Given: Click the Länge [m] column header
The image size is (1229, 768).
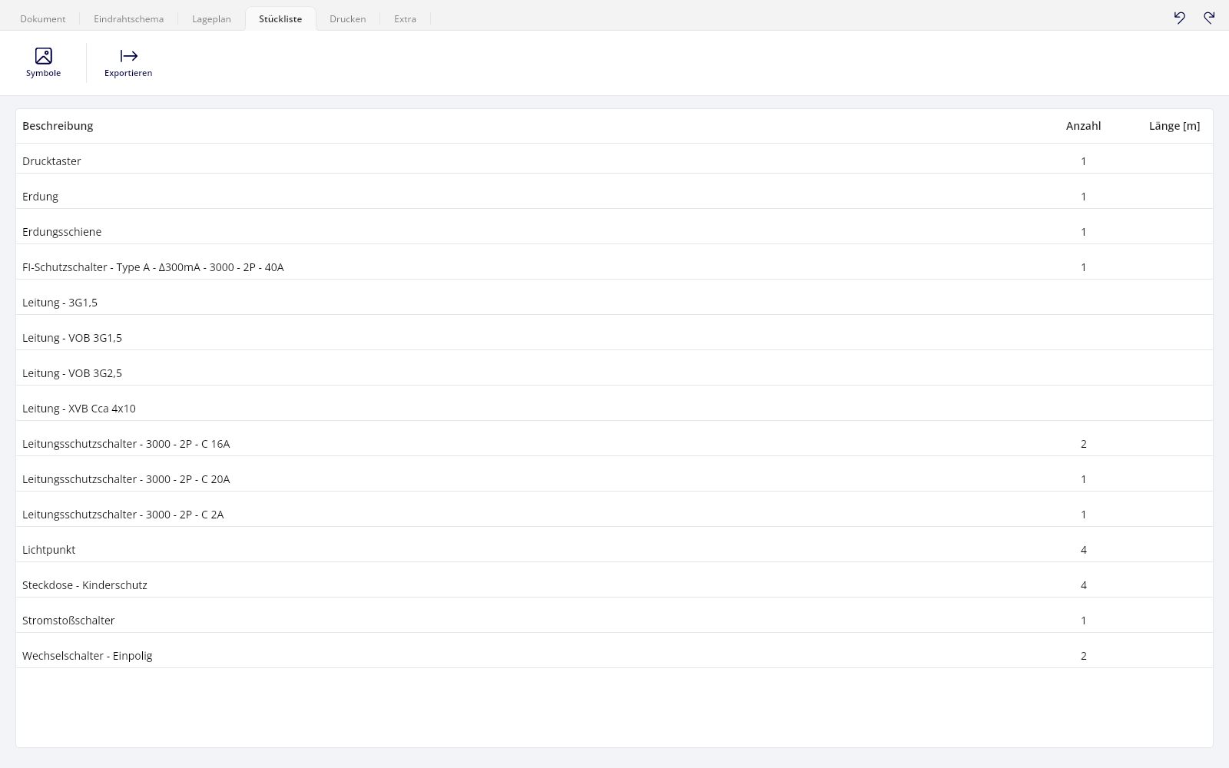Looking at the screenshot, I should click(x=1174, y=126).
